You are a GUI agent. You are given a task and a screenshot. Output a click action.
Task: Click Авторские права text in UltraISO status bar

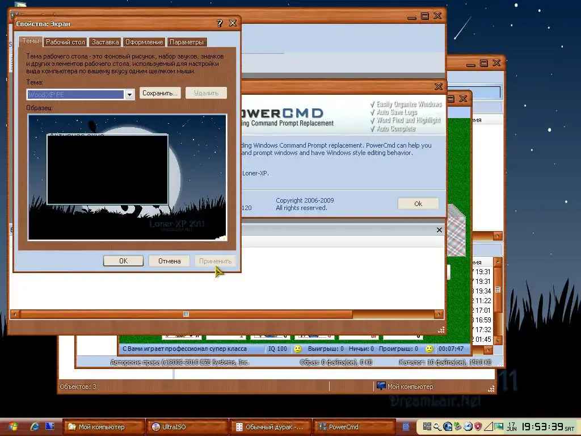[180, 362]
